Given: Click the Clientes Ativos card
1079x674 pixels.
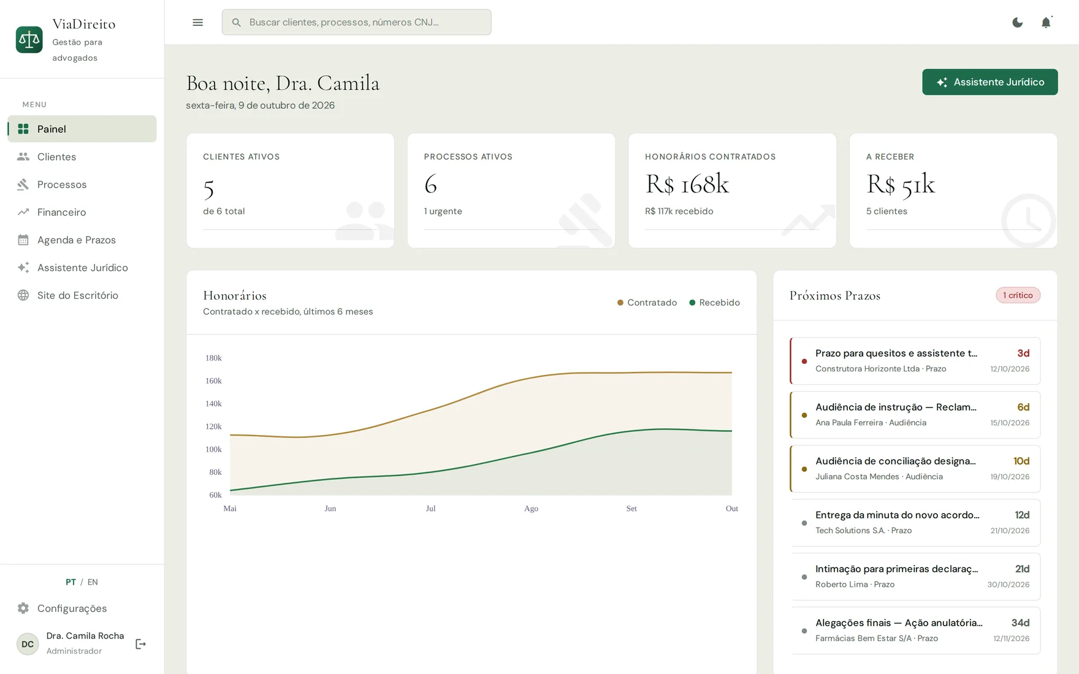Looking at the screenshot, I should pyautogui.click(x=290, y=191).
